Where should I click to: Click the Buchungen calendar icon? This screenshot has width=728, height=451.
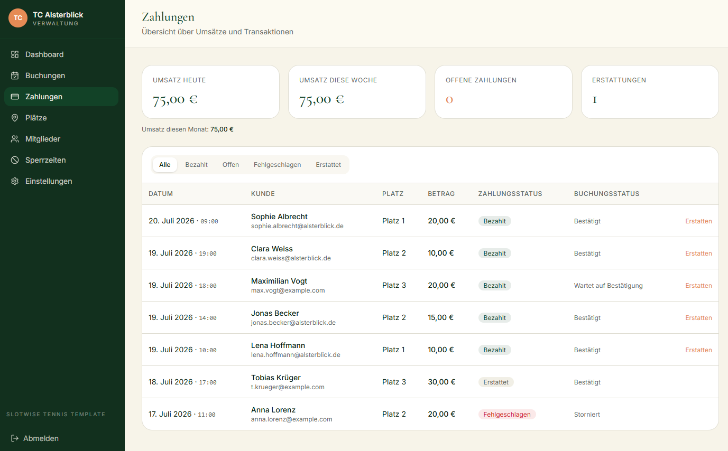pos(15,76)
